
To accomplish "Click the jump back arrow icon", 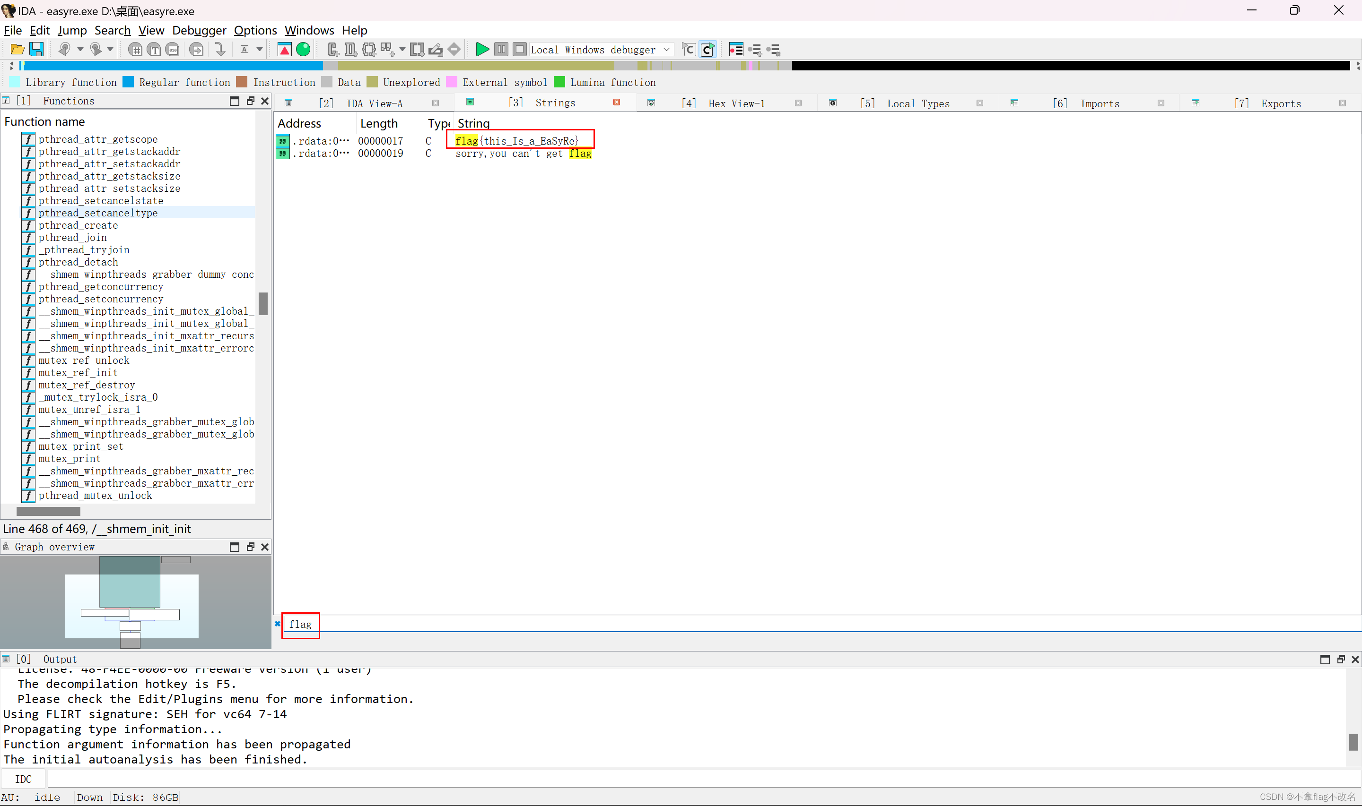I will (65, 50).
